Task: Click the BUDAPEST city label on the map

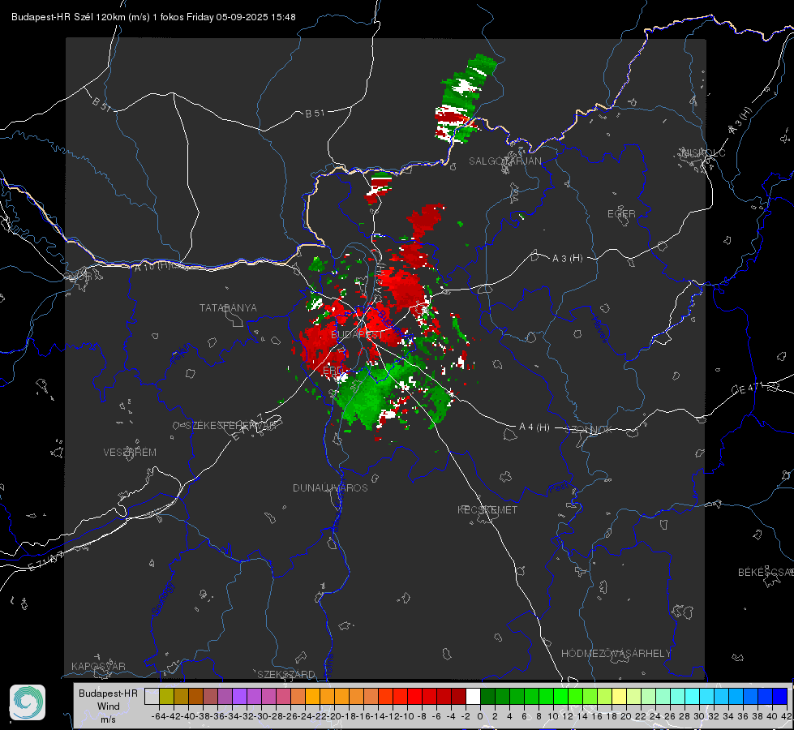Action: coord(357,335)
